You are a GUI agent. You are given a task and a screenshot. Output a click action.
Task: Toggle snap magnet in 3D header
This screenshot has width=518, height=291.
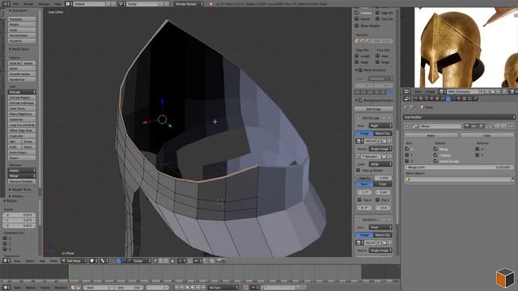[x=191, y=260]
